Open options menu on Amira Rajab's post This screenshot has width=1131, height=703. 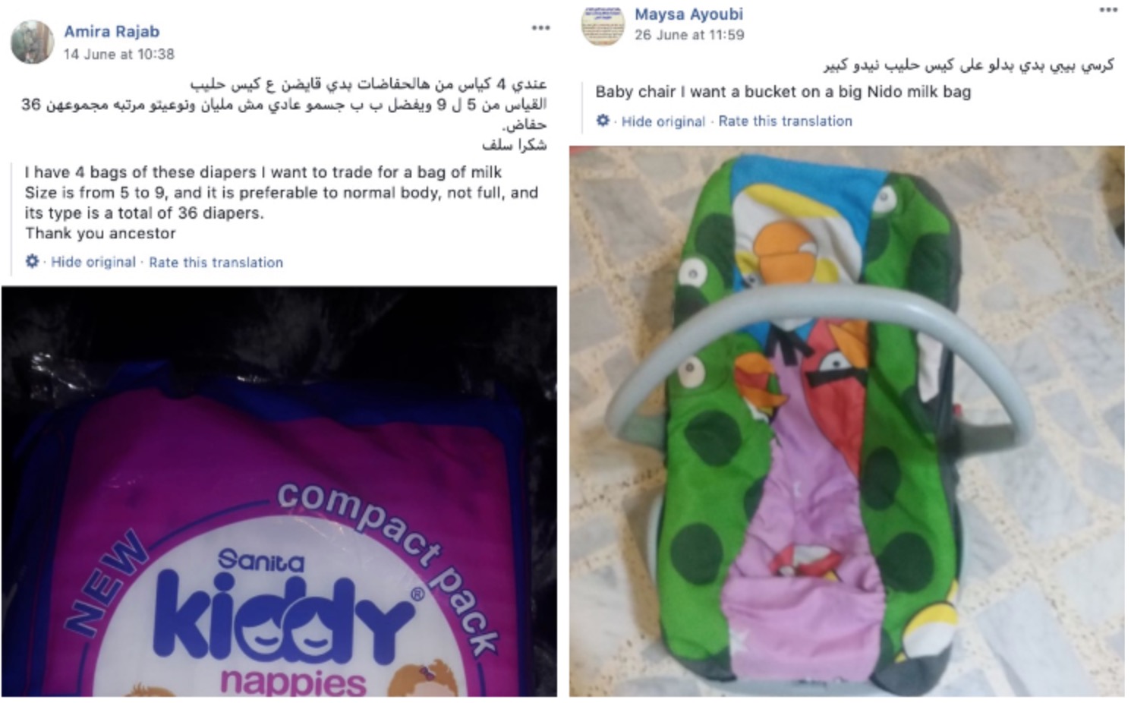[540, 28]
